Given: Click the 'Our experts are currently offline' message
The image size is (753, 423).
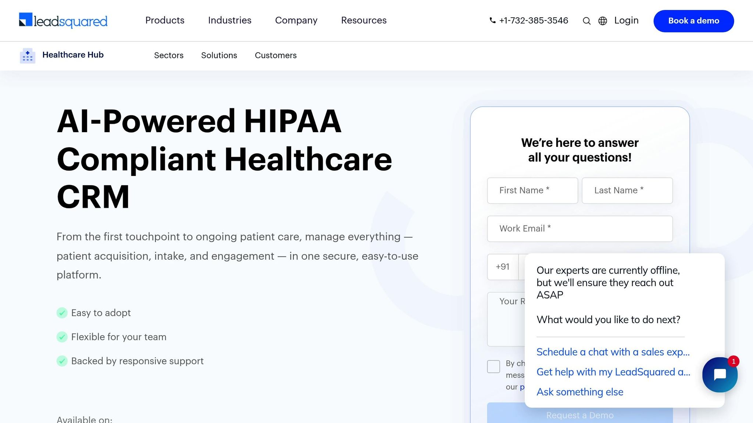Looking at the screenshot, I should point(608,283).
